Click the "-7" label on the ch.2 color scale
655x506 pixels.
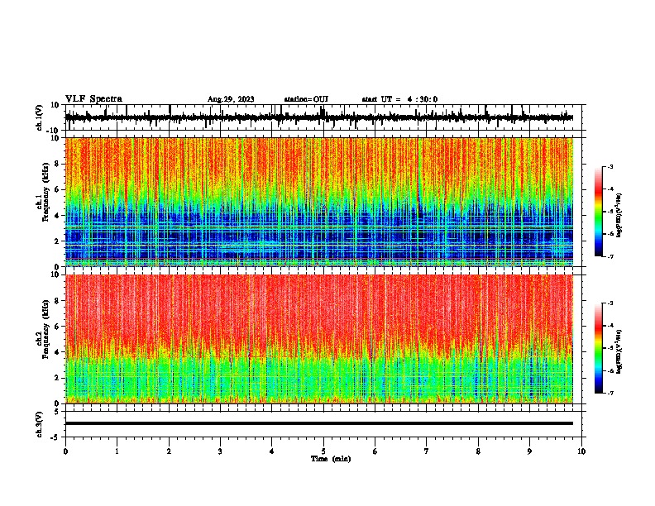tap(610, 393)
